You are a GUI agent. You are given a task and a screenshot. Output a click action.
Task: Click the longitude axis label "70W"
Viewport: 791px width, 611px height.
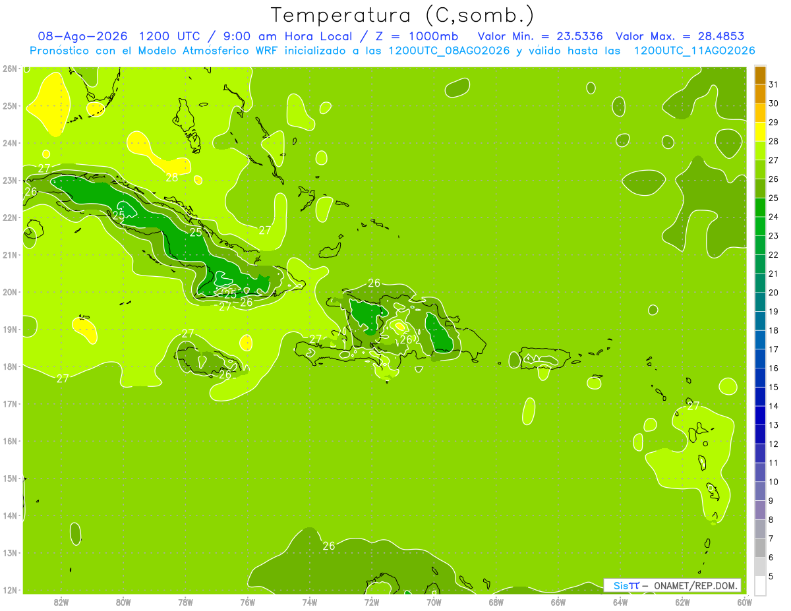point(434,602)
